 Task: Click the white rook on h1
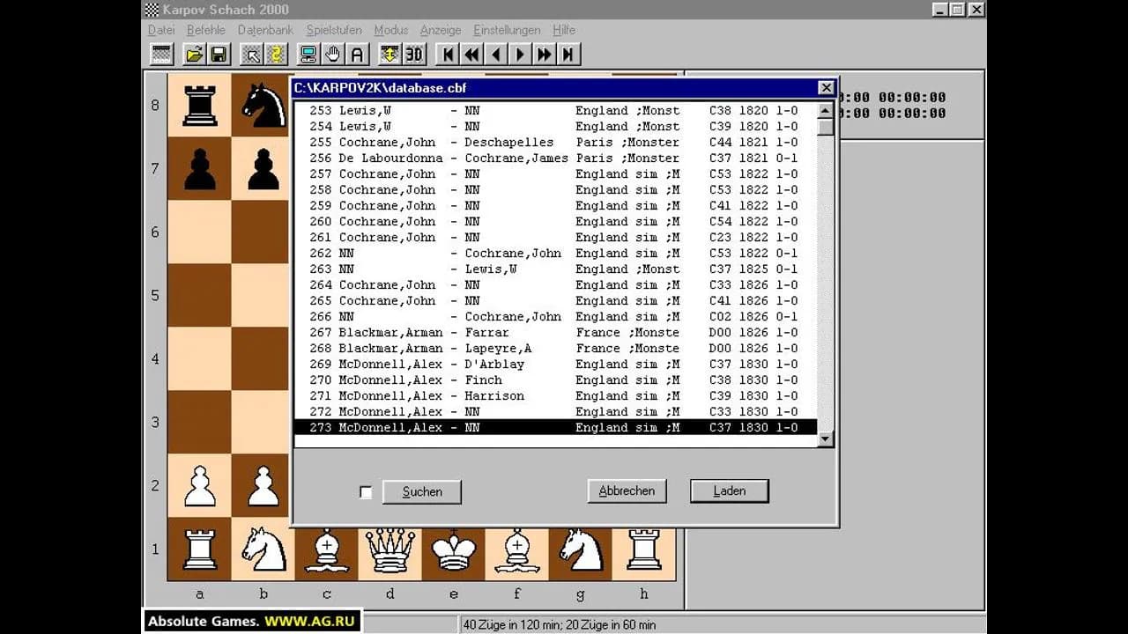pyautogui.click(x=643, y=549)
